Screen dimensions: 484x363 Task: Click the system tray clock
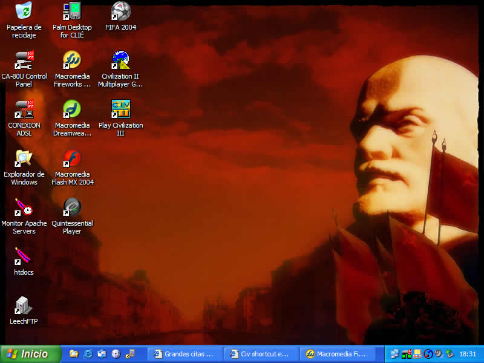click(x=468, y=354)
